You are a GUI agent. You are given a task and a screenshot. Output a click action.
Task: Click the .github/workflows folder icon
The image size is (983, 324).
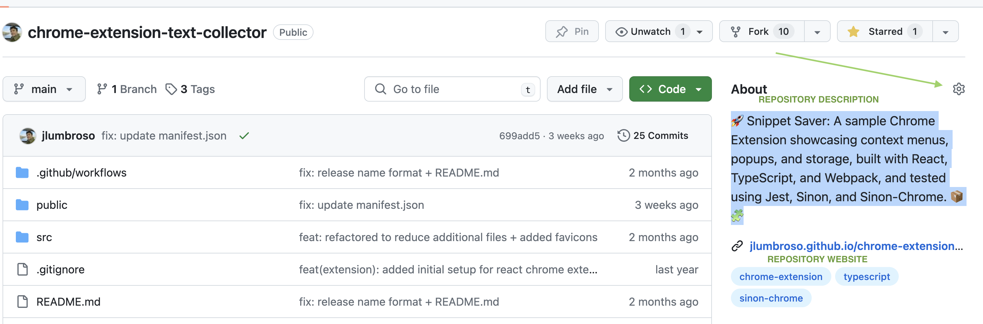tap(22, 173)
